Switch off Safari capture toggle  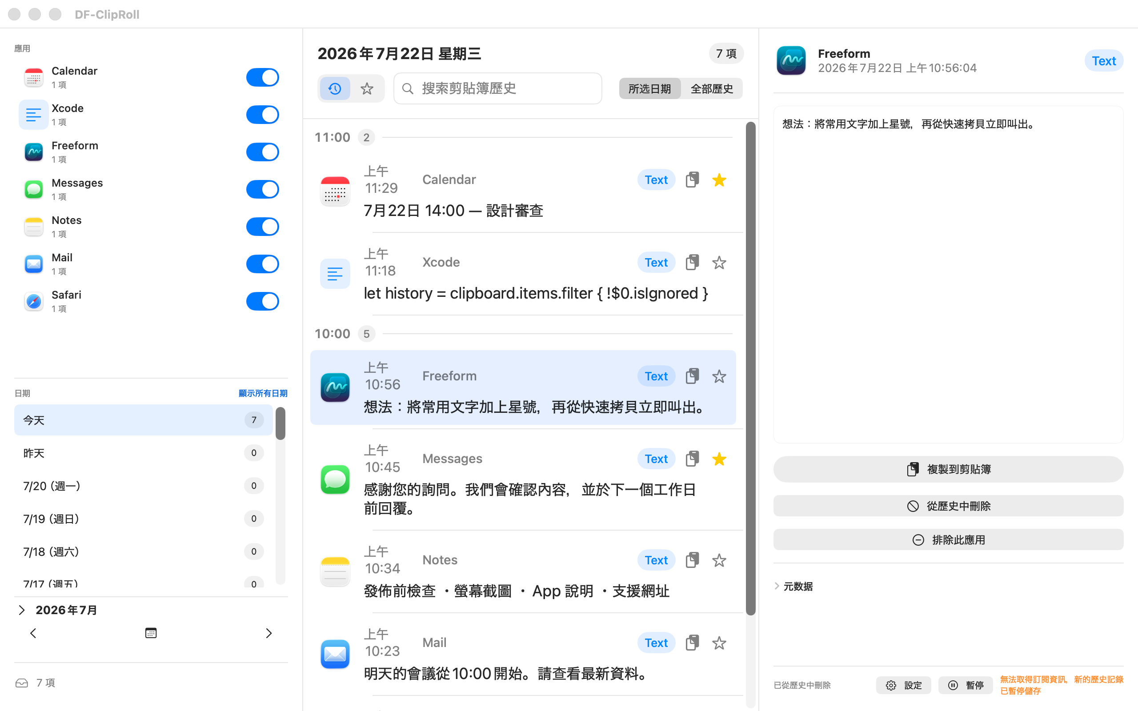point(262,301)
